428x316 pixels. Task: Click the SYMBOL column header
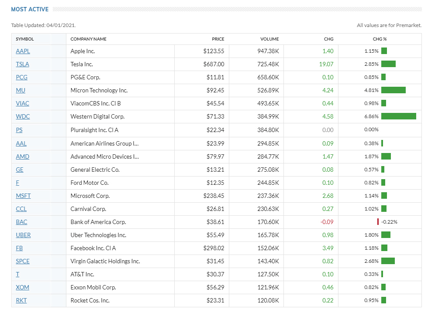pos(25,39)
